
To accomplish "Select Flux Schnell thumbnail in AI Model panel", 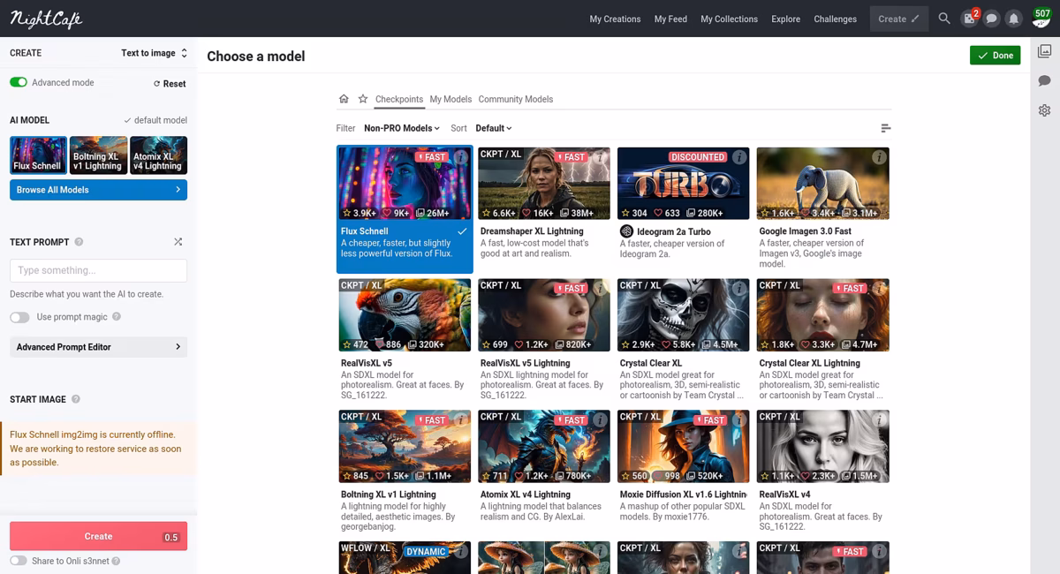I will click(38, 155).
